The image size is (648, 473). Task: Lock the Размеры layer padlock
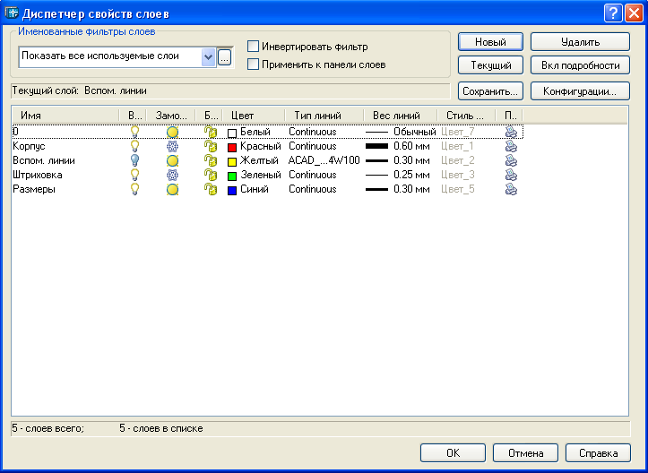pyautogui.click(x=211, y=189)
